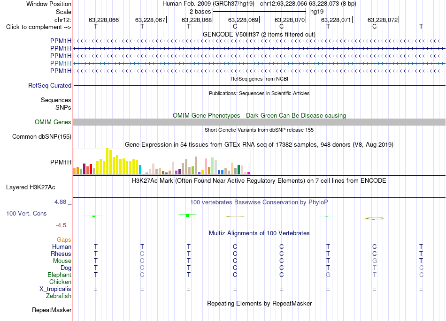The height and width of the screenshot is (321, 446).
Task: Click the 'RefSeq genes from NCBI' title
Action: pos(259,79)
